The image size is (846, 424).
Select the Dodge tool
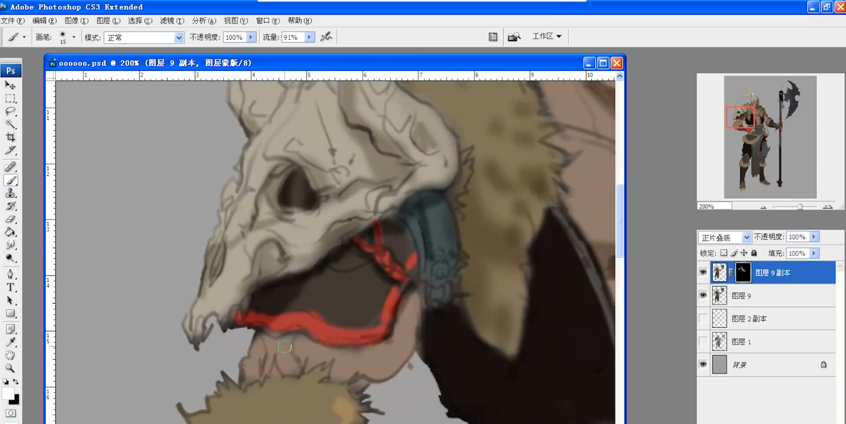[10, 258]
